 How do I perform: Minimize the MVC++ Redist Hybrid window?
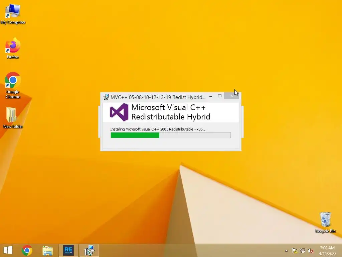pos(211,96)
